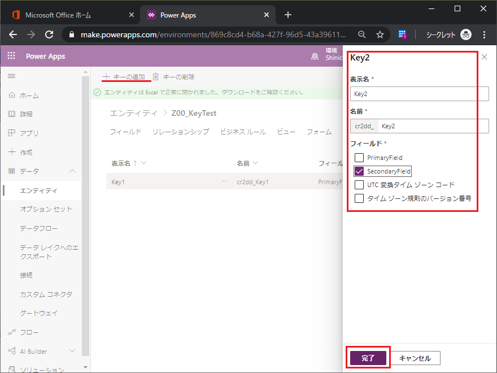
Task: Click the Home icon in sidebar
Action: (12, 95)
